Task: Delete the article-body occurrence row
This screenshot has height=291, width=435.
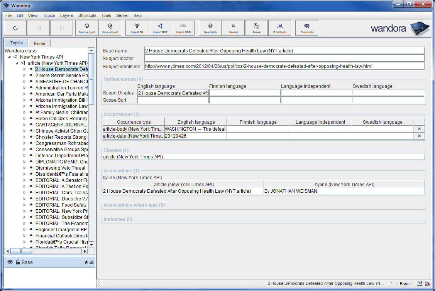Action: [419, 129]
